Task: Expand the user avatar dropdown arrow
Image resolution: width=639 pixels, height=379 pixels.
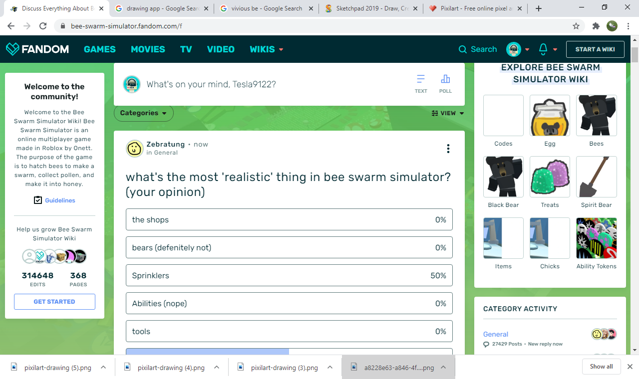Action: point(527,50)
